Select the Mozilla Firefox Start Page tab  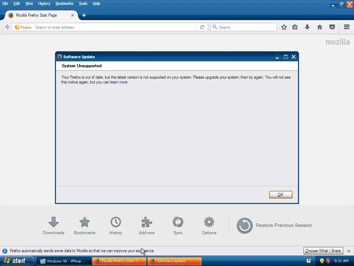(41, 15)
